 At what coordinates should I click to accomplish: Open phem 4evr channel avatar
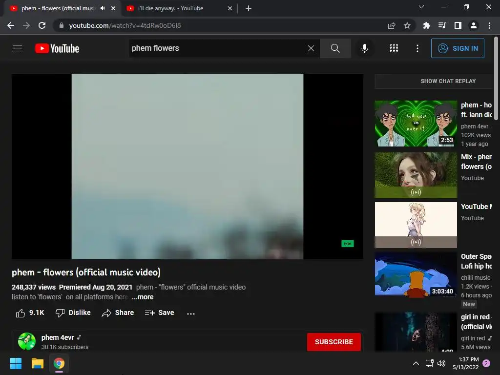(x=27, y=341)
